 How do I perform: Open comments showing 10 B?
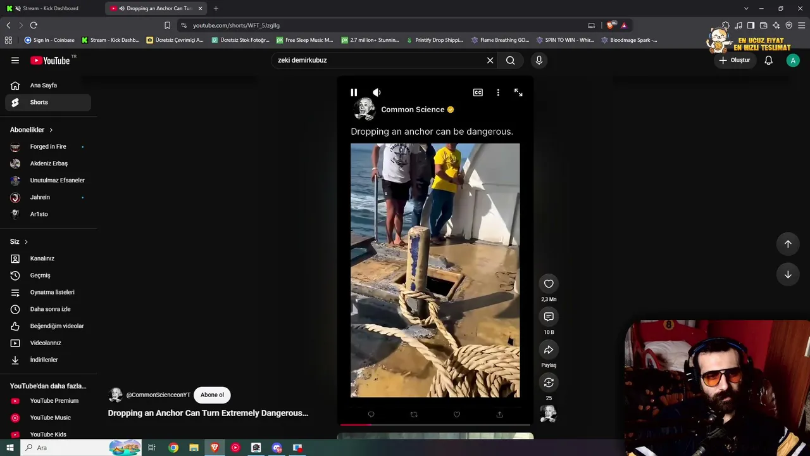(549, 317)
